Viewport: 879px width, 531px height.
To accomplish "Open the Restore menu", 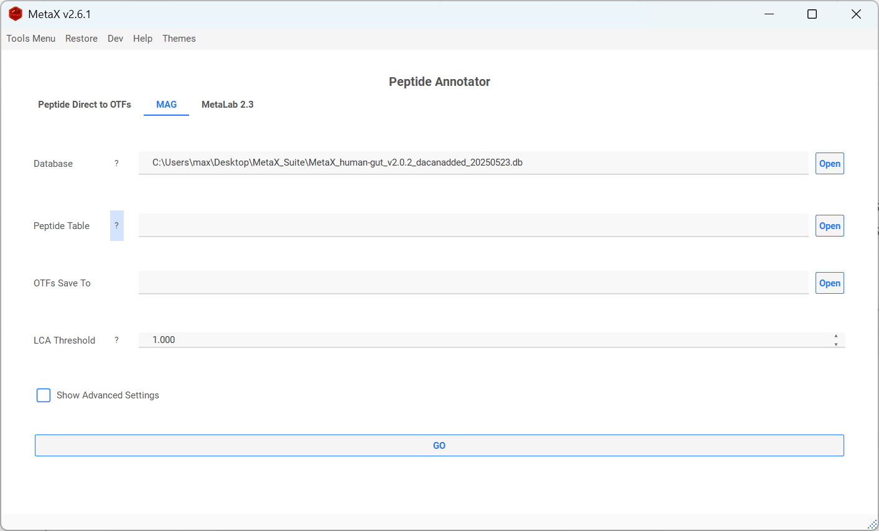I will [x=81, y=39].
